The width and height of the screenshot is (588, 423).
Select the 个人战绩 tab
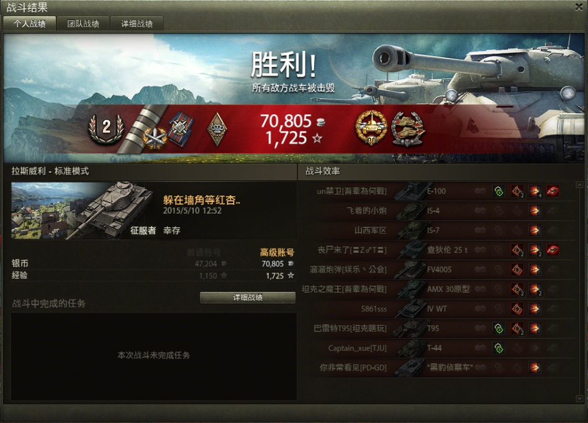pyautogui.click(x=30, y=24)
